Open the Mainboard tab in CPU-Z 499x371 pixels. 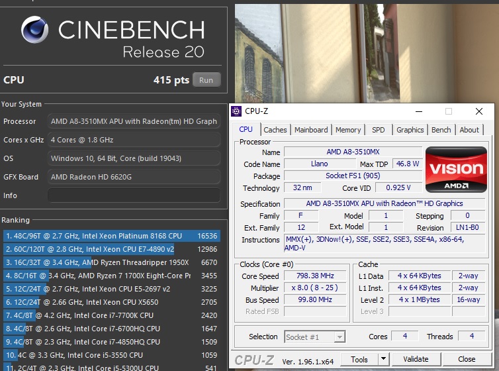311,130
